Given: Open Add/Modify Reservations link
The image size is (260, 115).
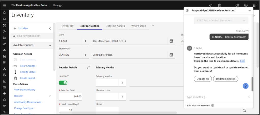Looking at the screenshot, I should [27, 102].
